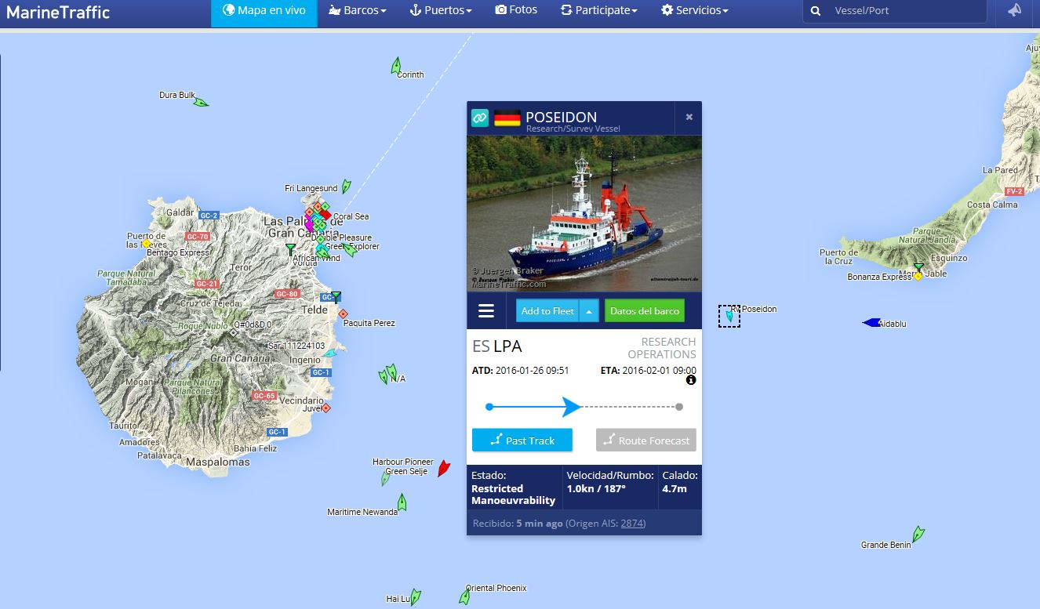Click the RESEARCH OPERATIONS text
This screenshot has height=609, width=1040.
pyautogui.click(x=662, y=348)
